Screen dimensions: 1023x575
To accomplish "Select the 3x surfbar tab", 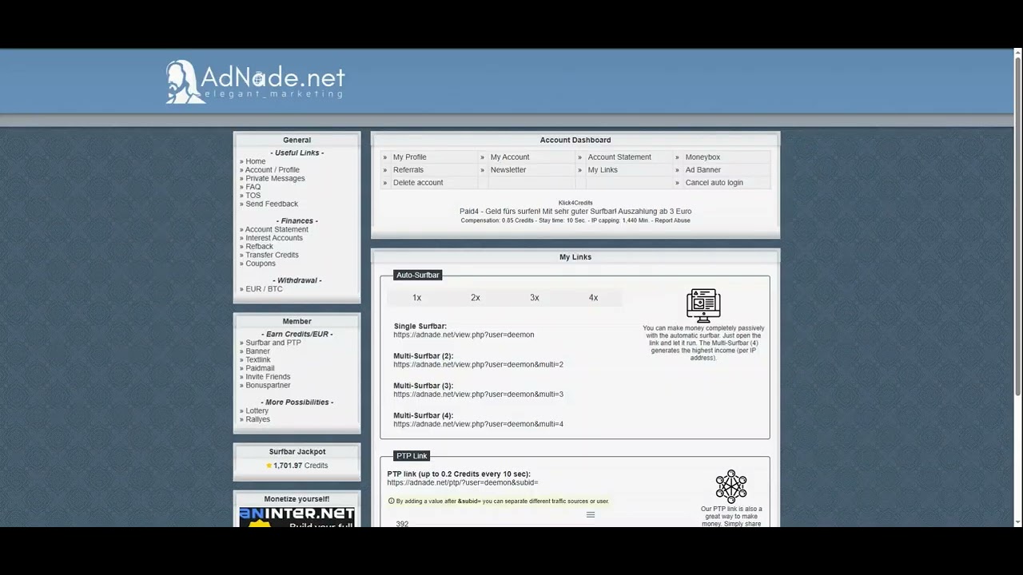I will [x=535, y=298].
